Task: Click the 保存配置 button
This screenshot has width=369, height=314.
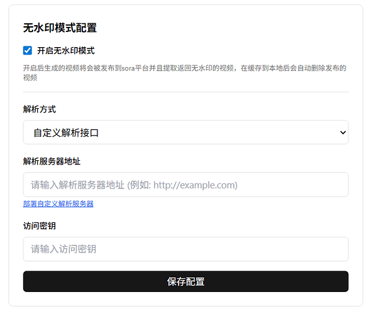Action: tap(185, 281)
